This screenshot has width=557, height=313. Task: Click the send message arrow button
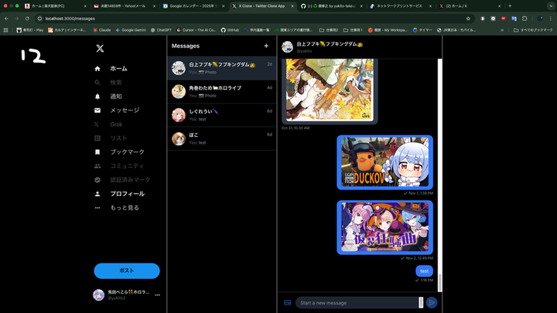coord(432,303)
